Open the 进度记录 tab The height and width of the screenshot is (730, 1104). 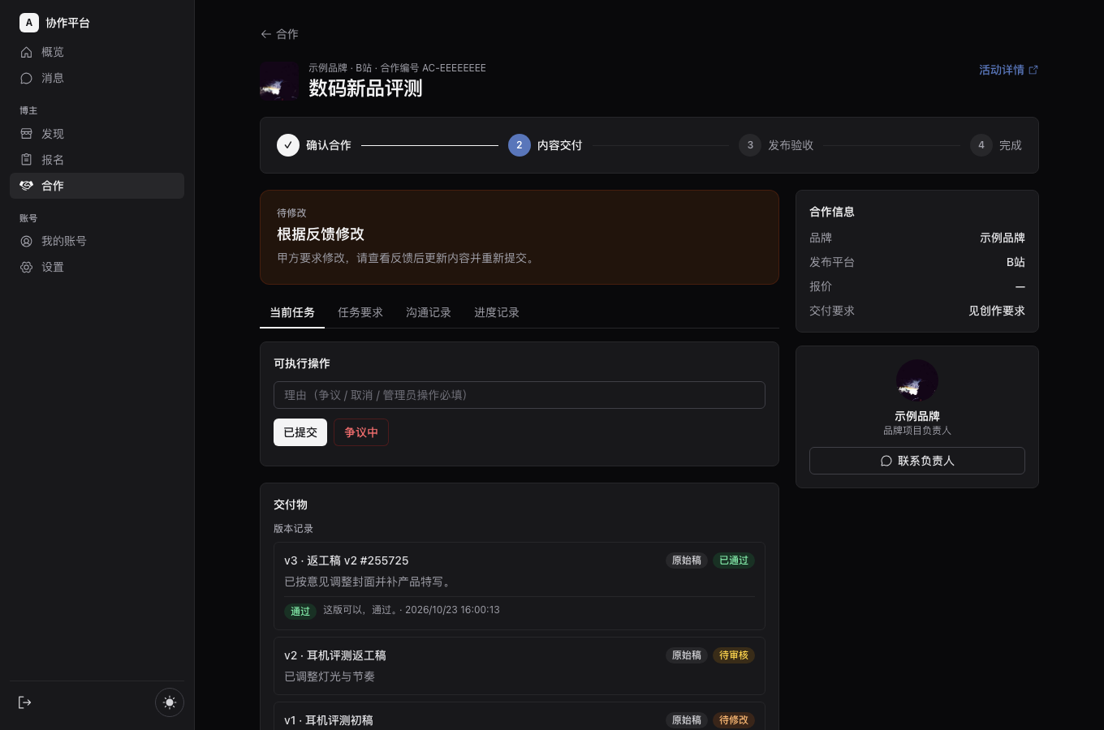pyautogui.click(x=497, y=312)
